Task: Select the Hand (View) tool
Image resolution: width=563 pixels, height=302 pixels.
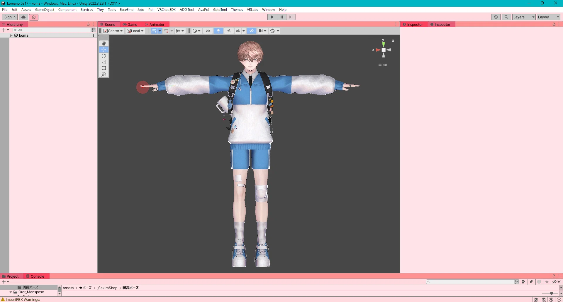Action: point(104,43)
